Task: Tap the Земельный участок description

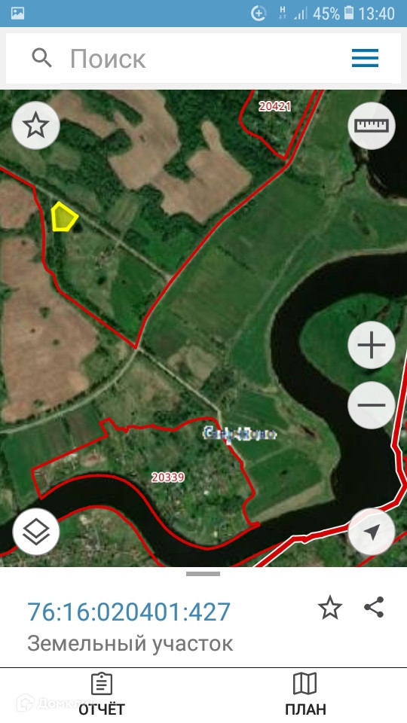Action: pos(130,643)
